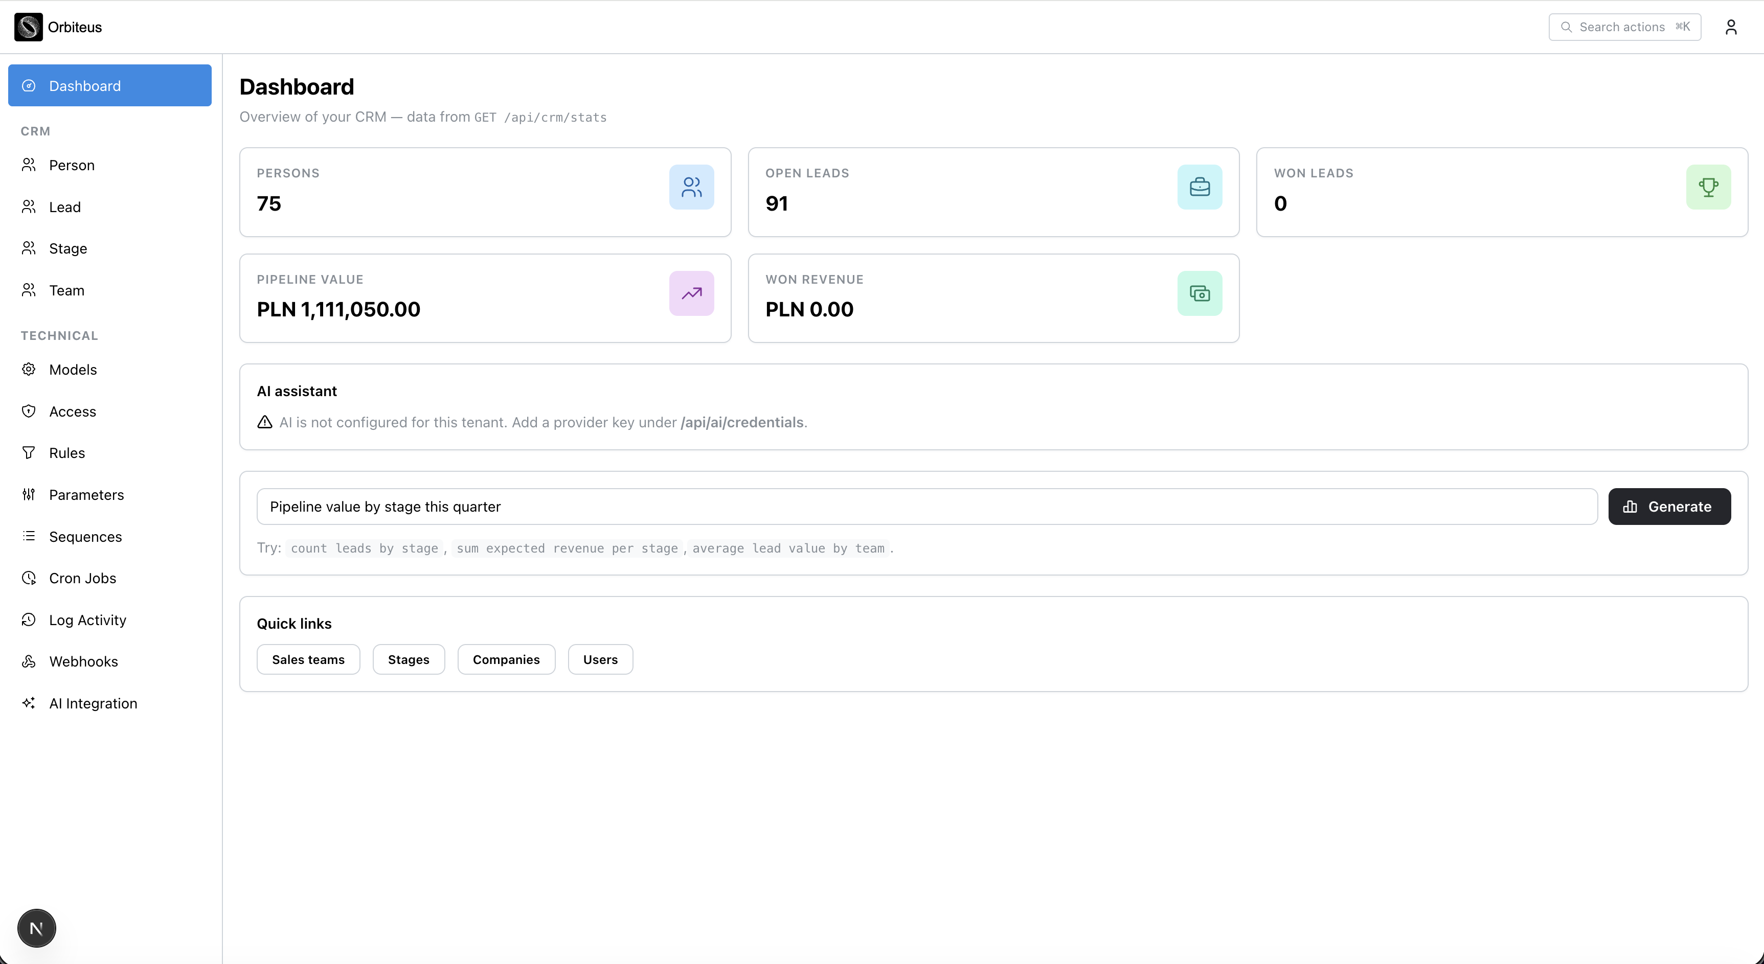Click the Orbiteus logo icon
The height and width of the screenshot is (964, 1764).
coord(28,27)
